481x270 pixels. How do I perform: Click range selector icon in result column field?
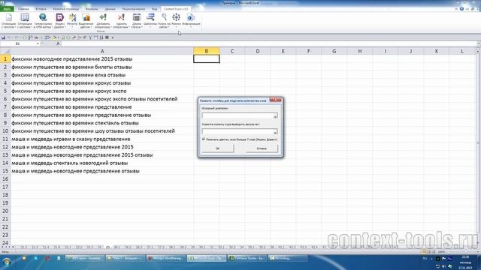tap(275, 132)
